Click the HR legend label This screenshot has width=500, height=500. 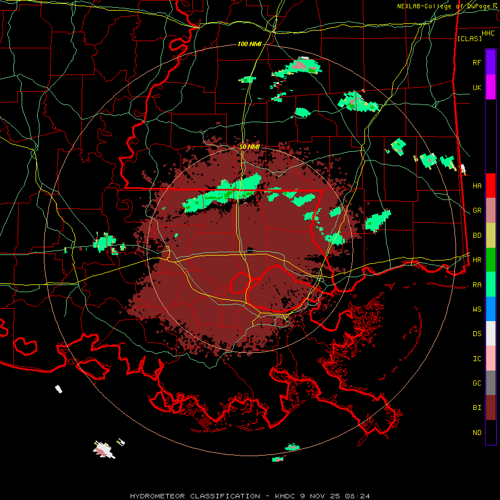pyautogui.click(x=477, y=260)
